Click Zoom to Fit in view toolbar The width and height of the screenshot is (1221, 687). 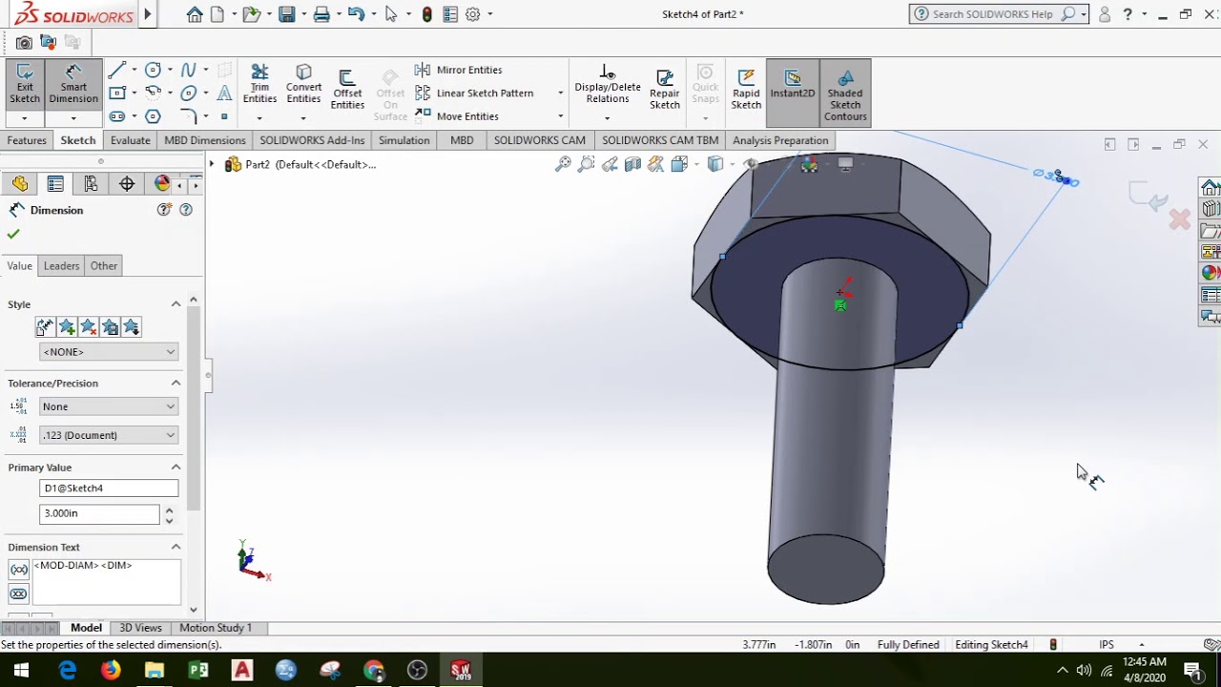click(x=563, y=164)
